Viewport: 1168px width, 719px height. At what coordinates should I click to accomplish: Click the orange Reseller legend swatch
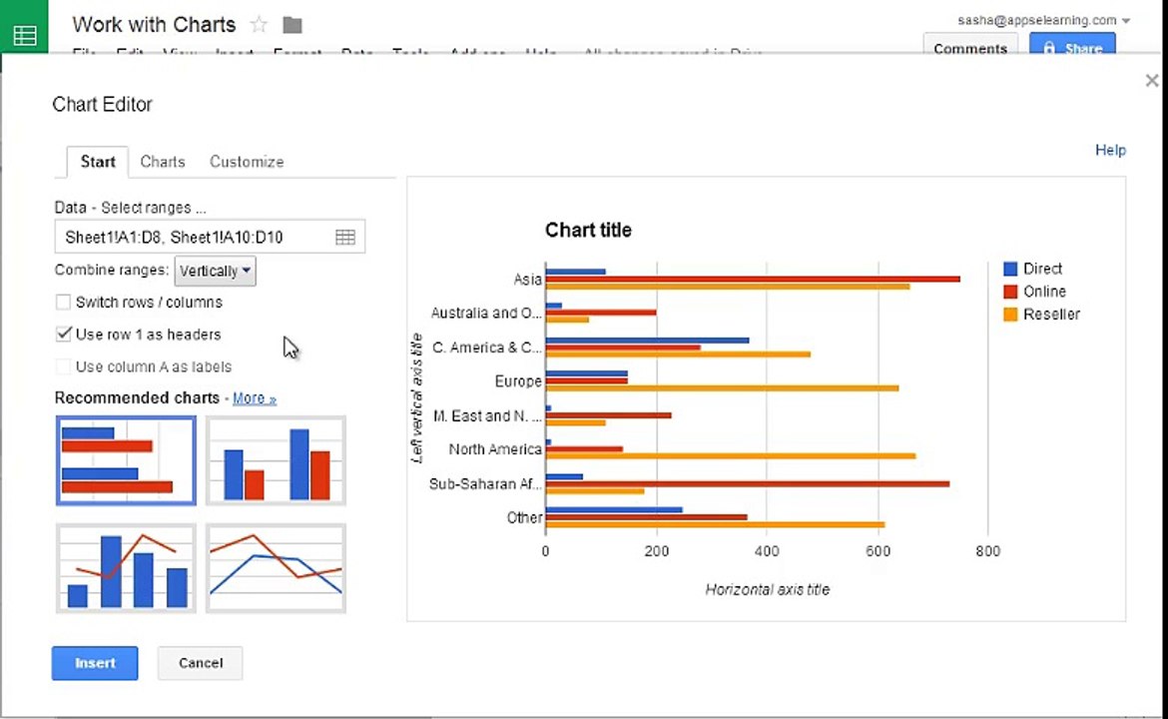tap(1010, 315)
